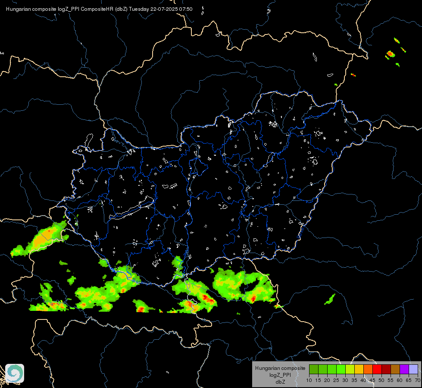Select the 40–45 dBZ orange swatch
This screenshot has width=422, height=388.
(x=368, y=369)
